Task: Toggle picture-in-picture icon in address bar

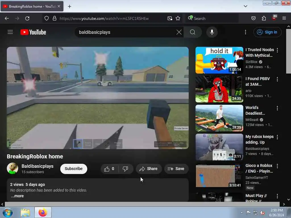Action: pos(170,18)
